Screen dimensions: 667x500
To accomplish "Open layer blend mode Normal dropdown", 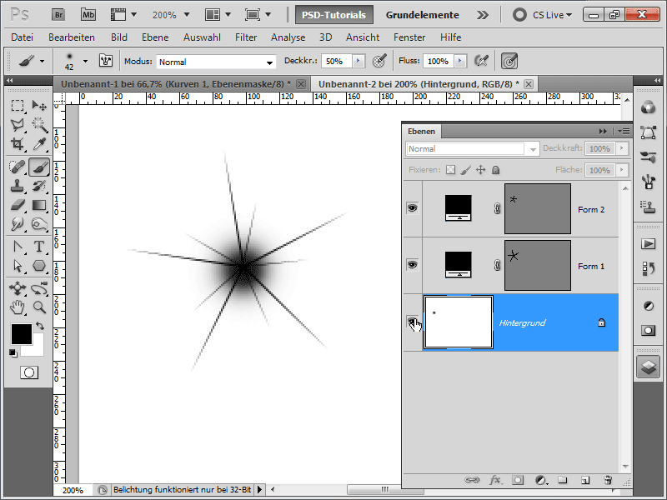I will coord(473,149).
